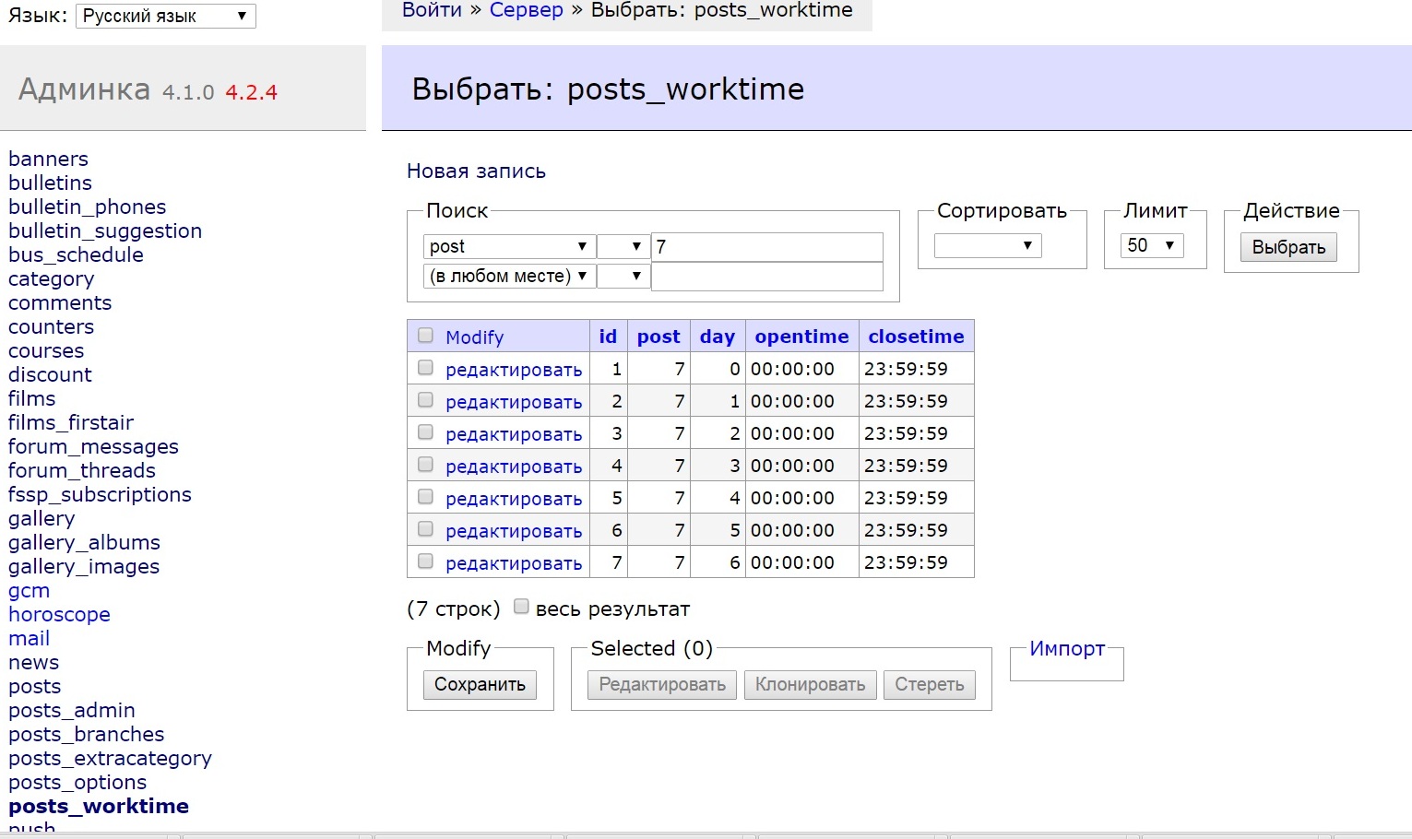This screenshot has height=839, width=1412.
Task: Open the Импорт link
Action: point(1066,649)
